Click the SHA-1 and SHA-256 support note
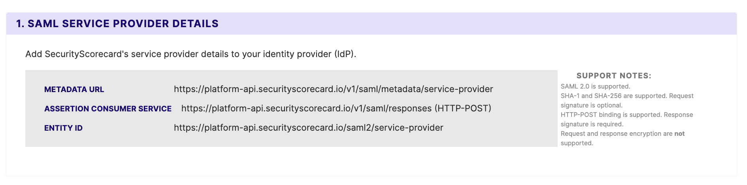The width and height of the screenshot is (747, 185). click(627, 100)
